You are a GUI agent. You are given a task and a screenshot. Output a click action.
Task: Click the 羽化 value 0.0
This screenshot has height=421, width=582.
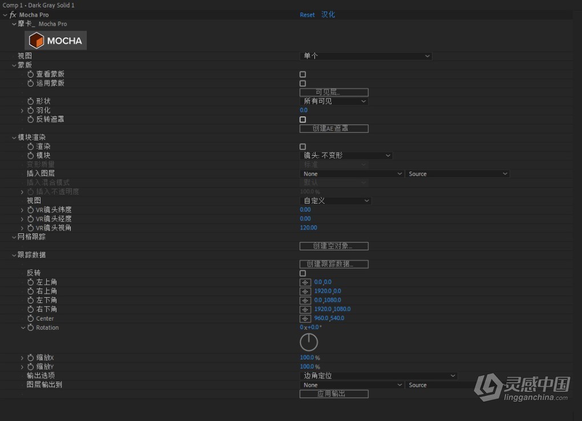click(304, 110)
